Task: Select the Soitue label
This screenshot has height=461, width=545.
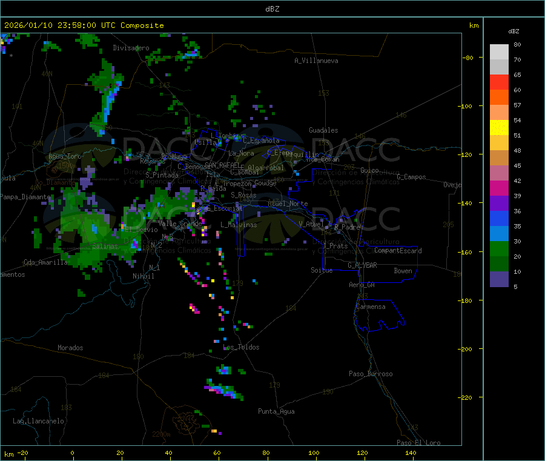Action: (x=322, y=270)
